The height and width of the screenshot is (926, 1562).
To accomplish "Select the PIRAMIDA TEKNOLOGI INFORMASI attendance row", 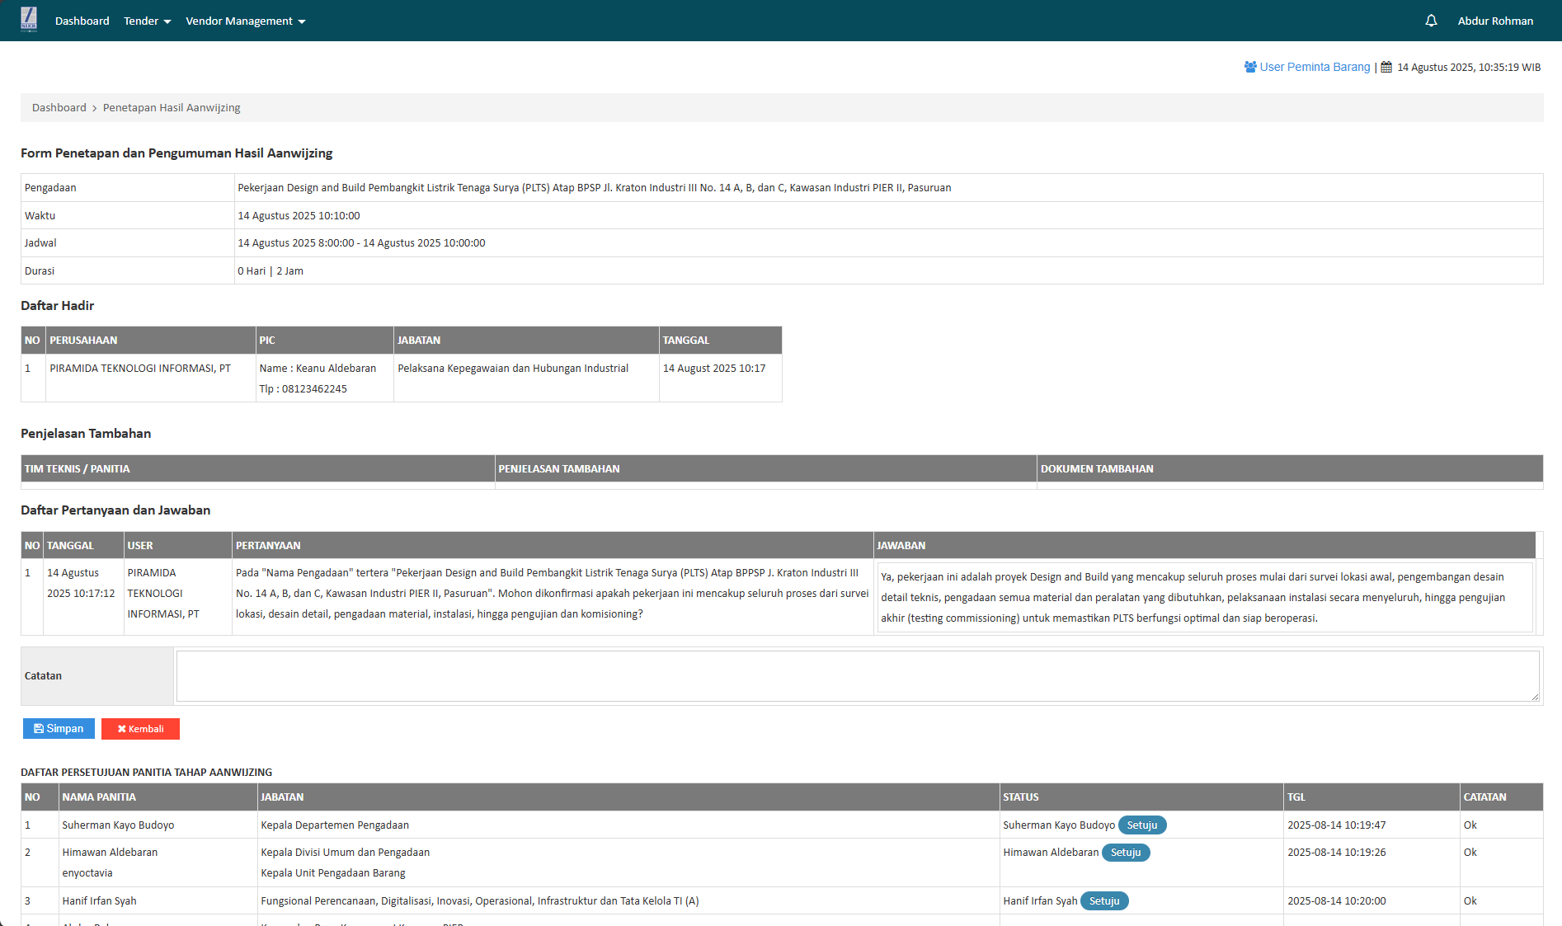I will (x=402, y=378).
